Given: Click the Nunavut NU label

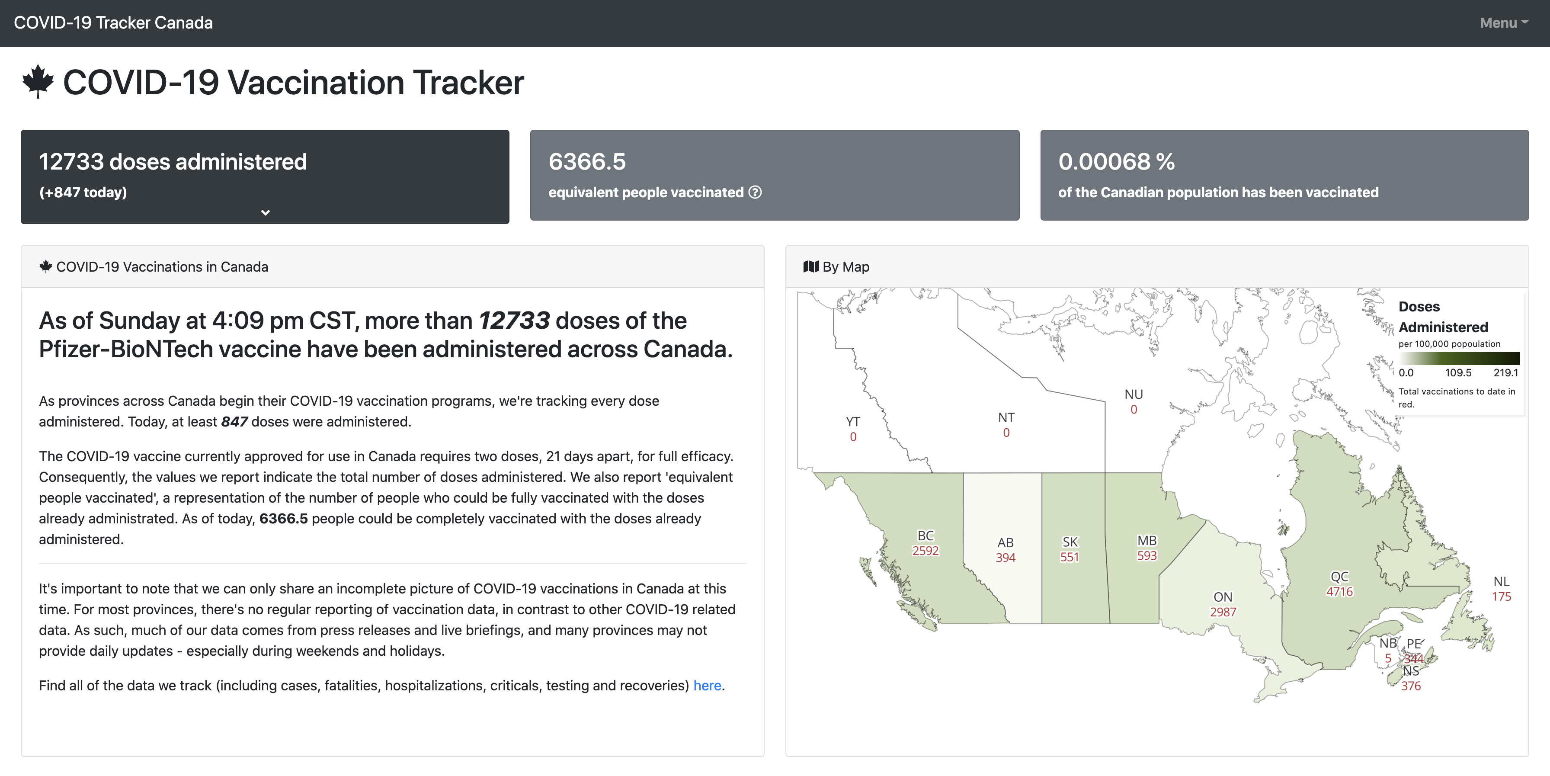Looking at the screenshot, I should pyautogui.click(x=1134, y=394).
